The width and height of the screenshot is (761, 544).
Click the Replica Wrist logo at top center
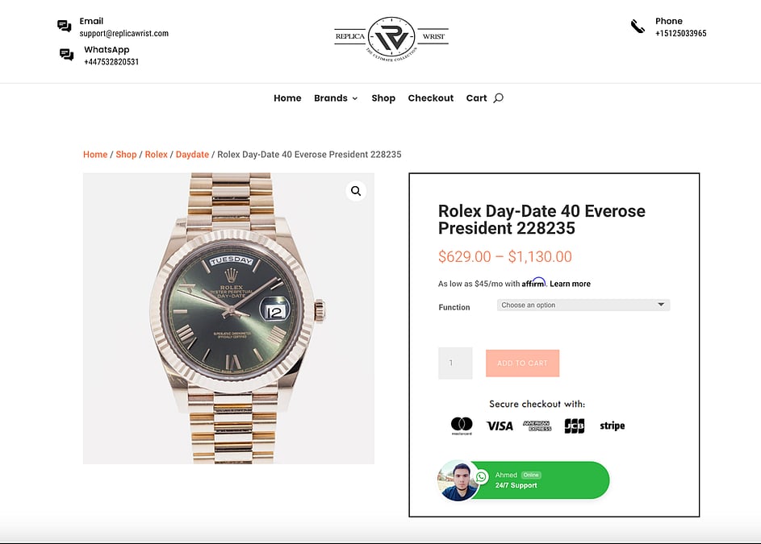pos(391,37)
